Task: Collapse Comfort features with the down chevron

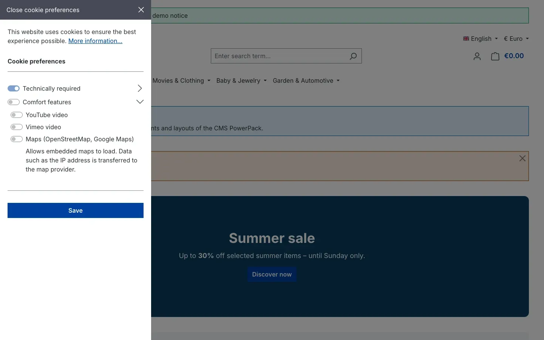Action: [140, 102]
